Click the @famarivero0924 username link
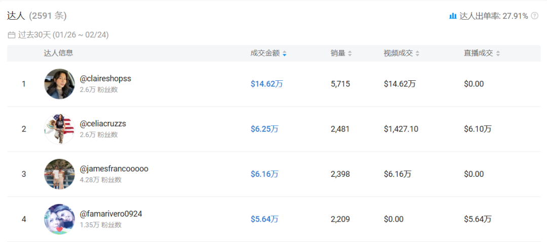The height and width of the screenshot is (242, 547). [x=111, y=214]
